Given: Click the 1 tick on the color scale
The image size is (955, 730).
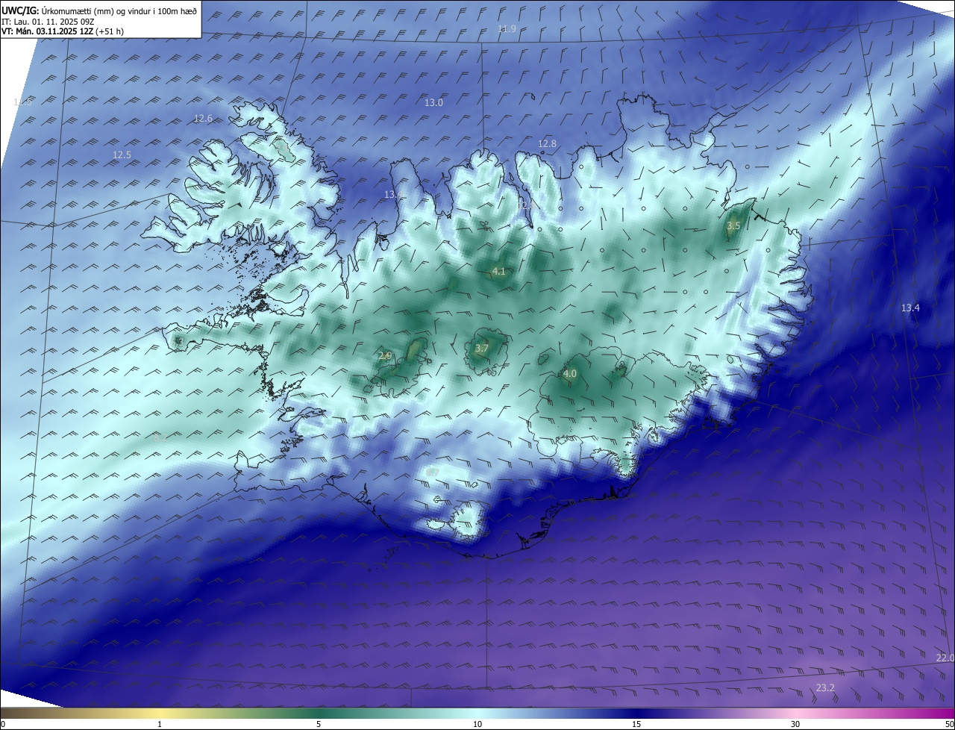Looking at the screenshot, I should tap(160, 724).
